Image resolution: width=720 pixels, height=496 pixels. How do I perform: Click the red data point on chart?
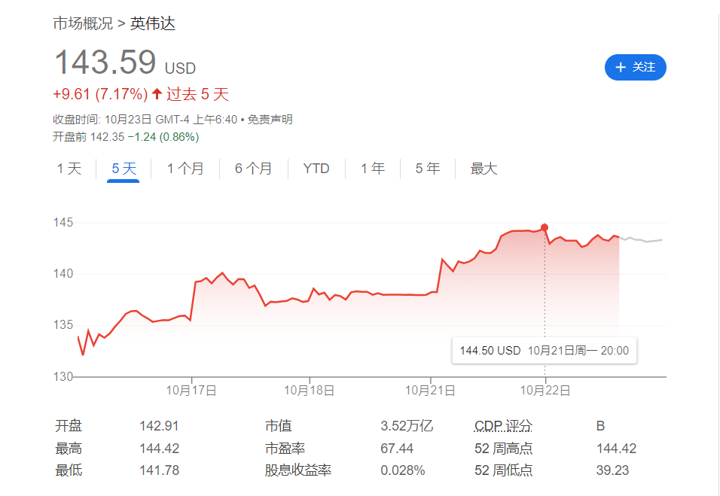point(545,227)
